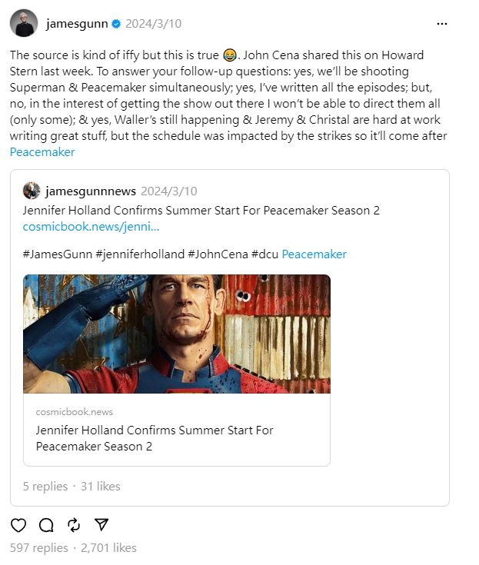Viewport: 479px width, 565px height.
Task: Open the three-dot more options menu
Action: (x=442, y=24)
